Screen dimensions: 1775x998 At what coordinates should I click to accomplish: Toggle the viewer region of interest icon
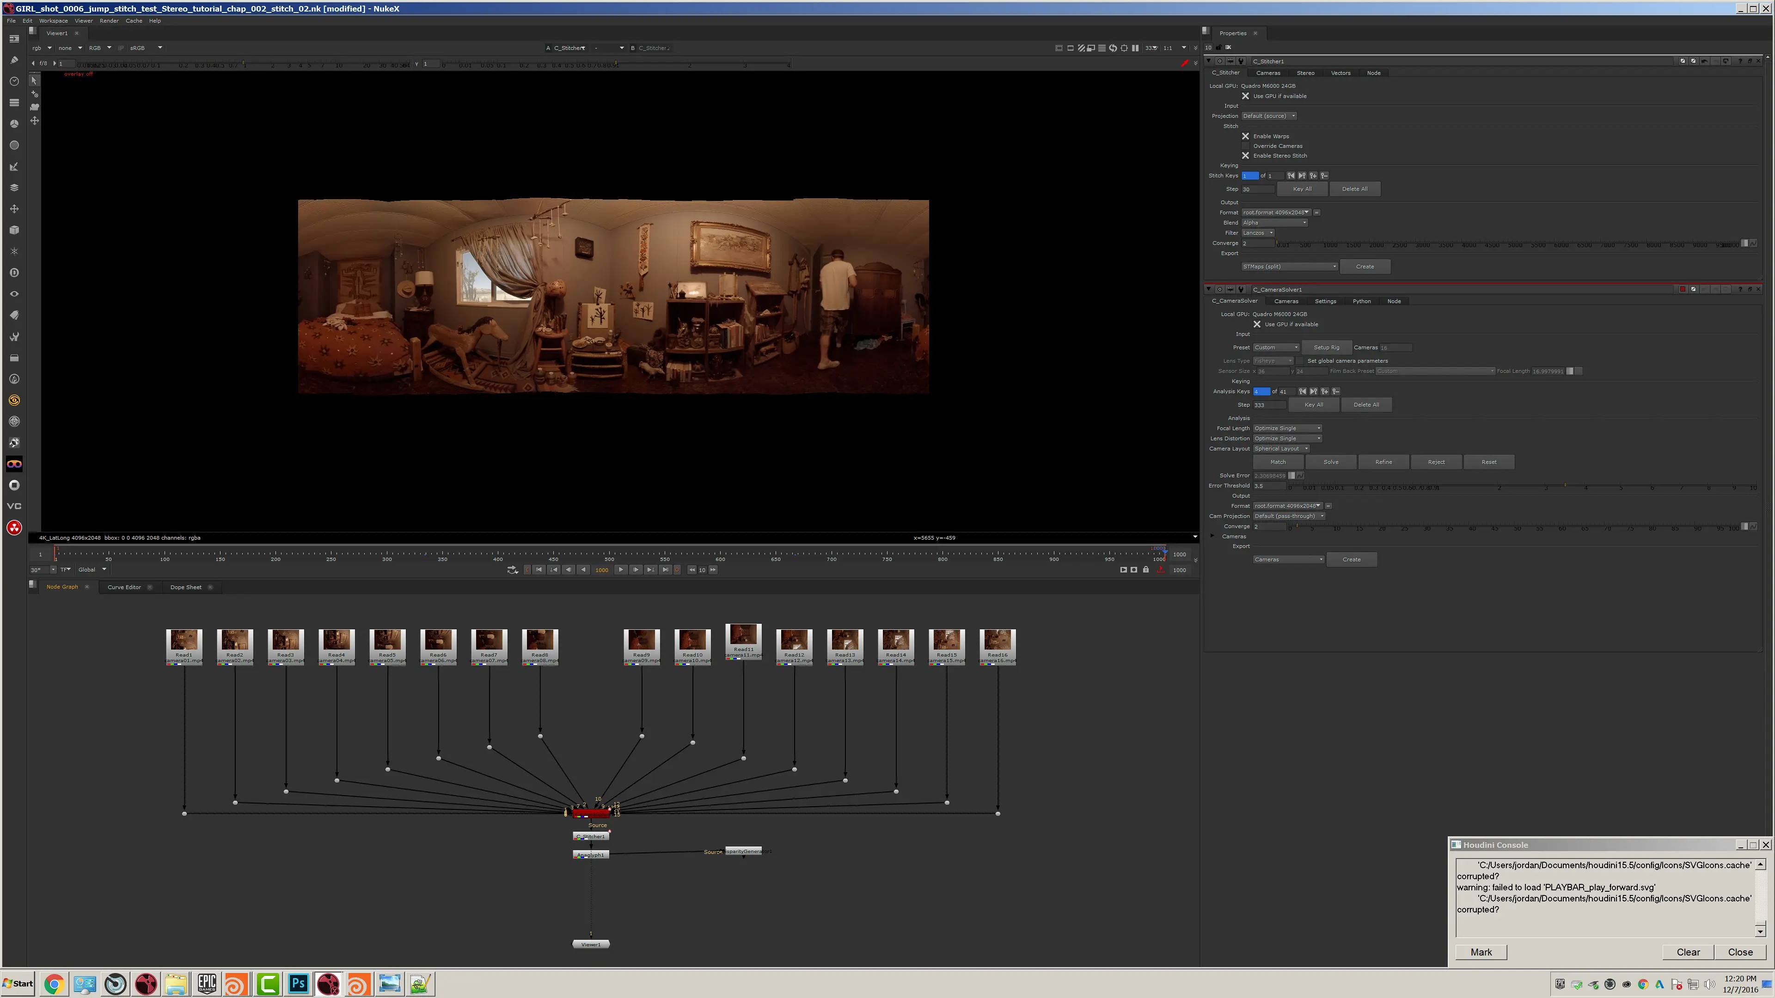1125,48
